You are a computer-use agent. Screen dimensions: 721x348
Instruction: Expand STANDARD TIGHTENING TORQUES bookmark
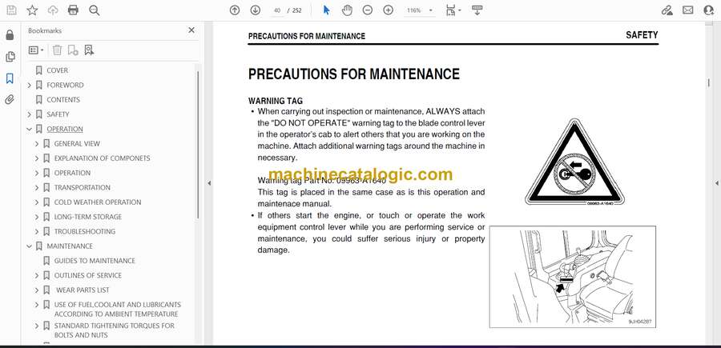click(x=37, y=326)
